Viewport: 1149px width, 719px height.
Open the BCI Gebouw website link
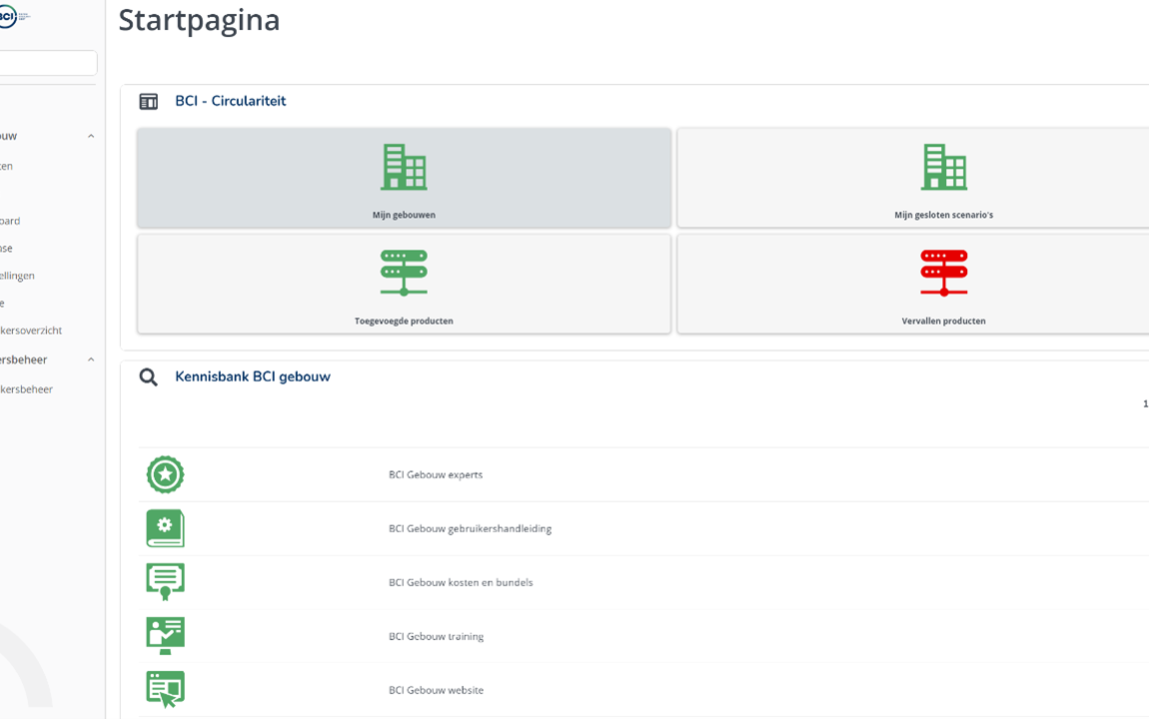[436, 690]
